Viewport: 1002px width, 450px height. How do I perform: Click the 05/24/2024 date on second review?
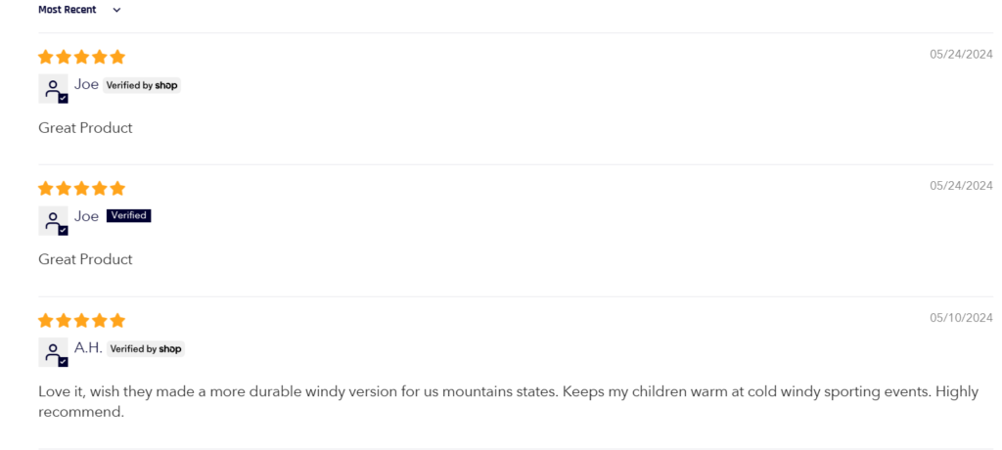pos(961,186)
